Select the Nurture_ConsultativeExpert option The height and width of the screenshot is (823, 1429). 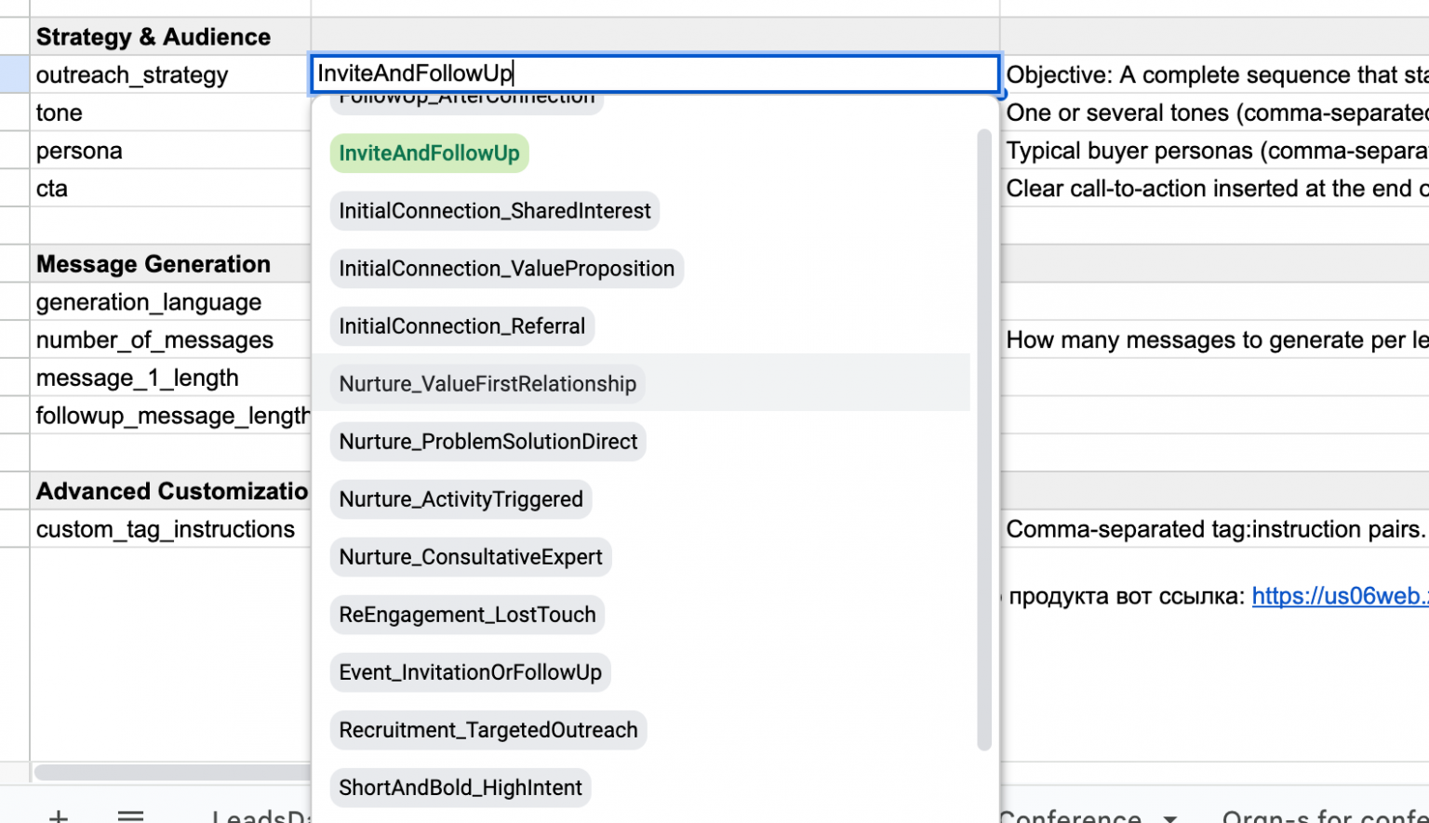470,557
